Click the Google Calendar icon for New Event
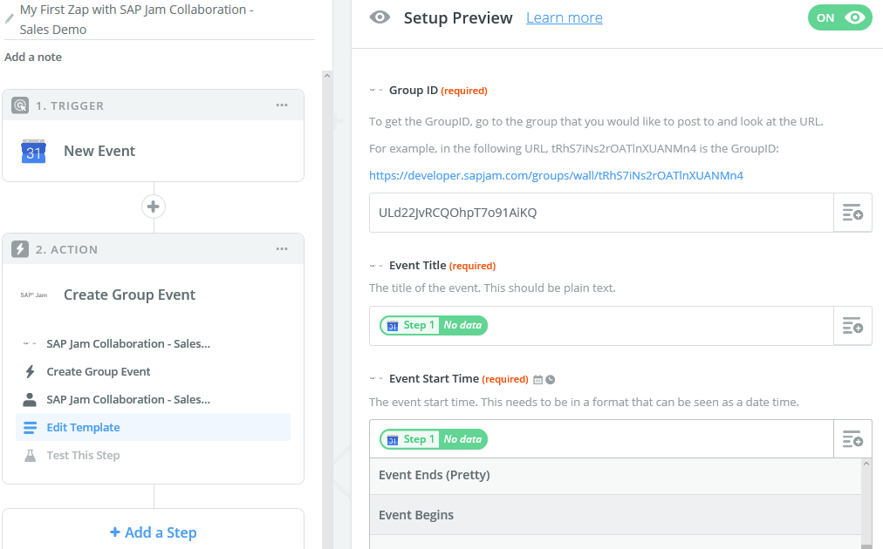Image resolution: width=883 pixels, height=549 pixels. click(x=33, y=151)
